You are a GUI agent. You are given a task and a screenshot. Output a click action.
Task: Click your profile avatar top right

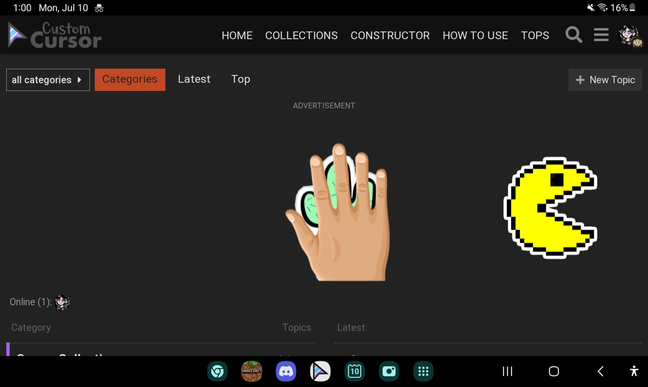click(629, 34)
